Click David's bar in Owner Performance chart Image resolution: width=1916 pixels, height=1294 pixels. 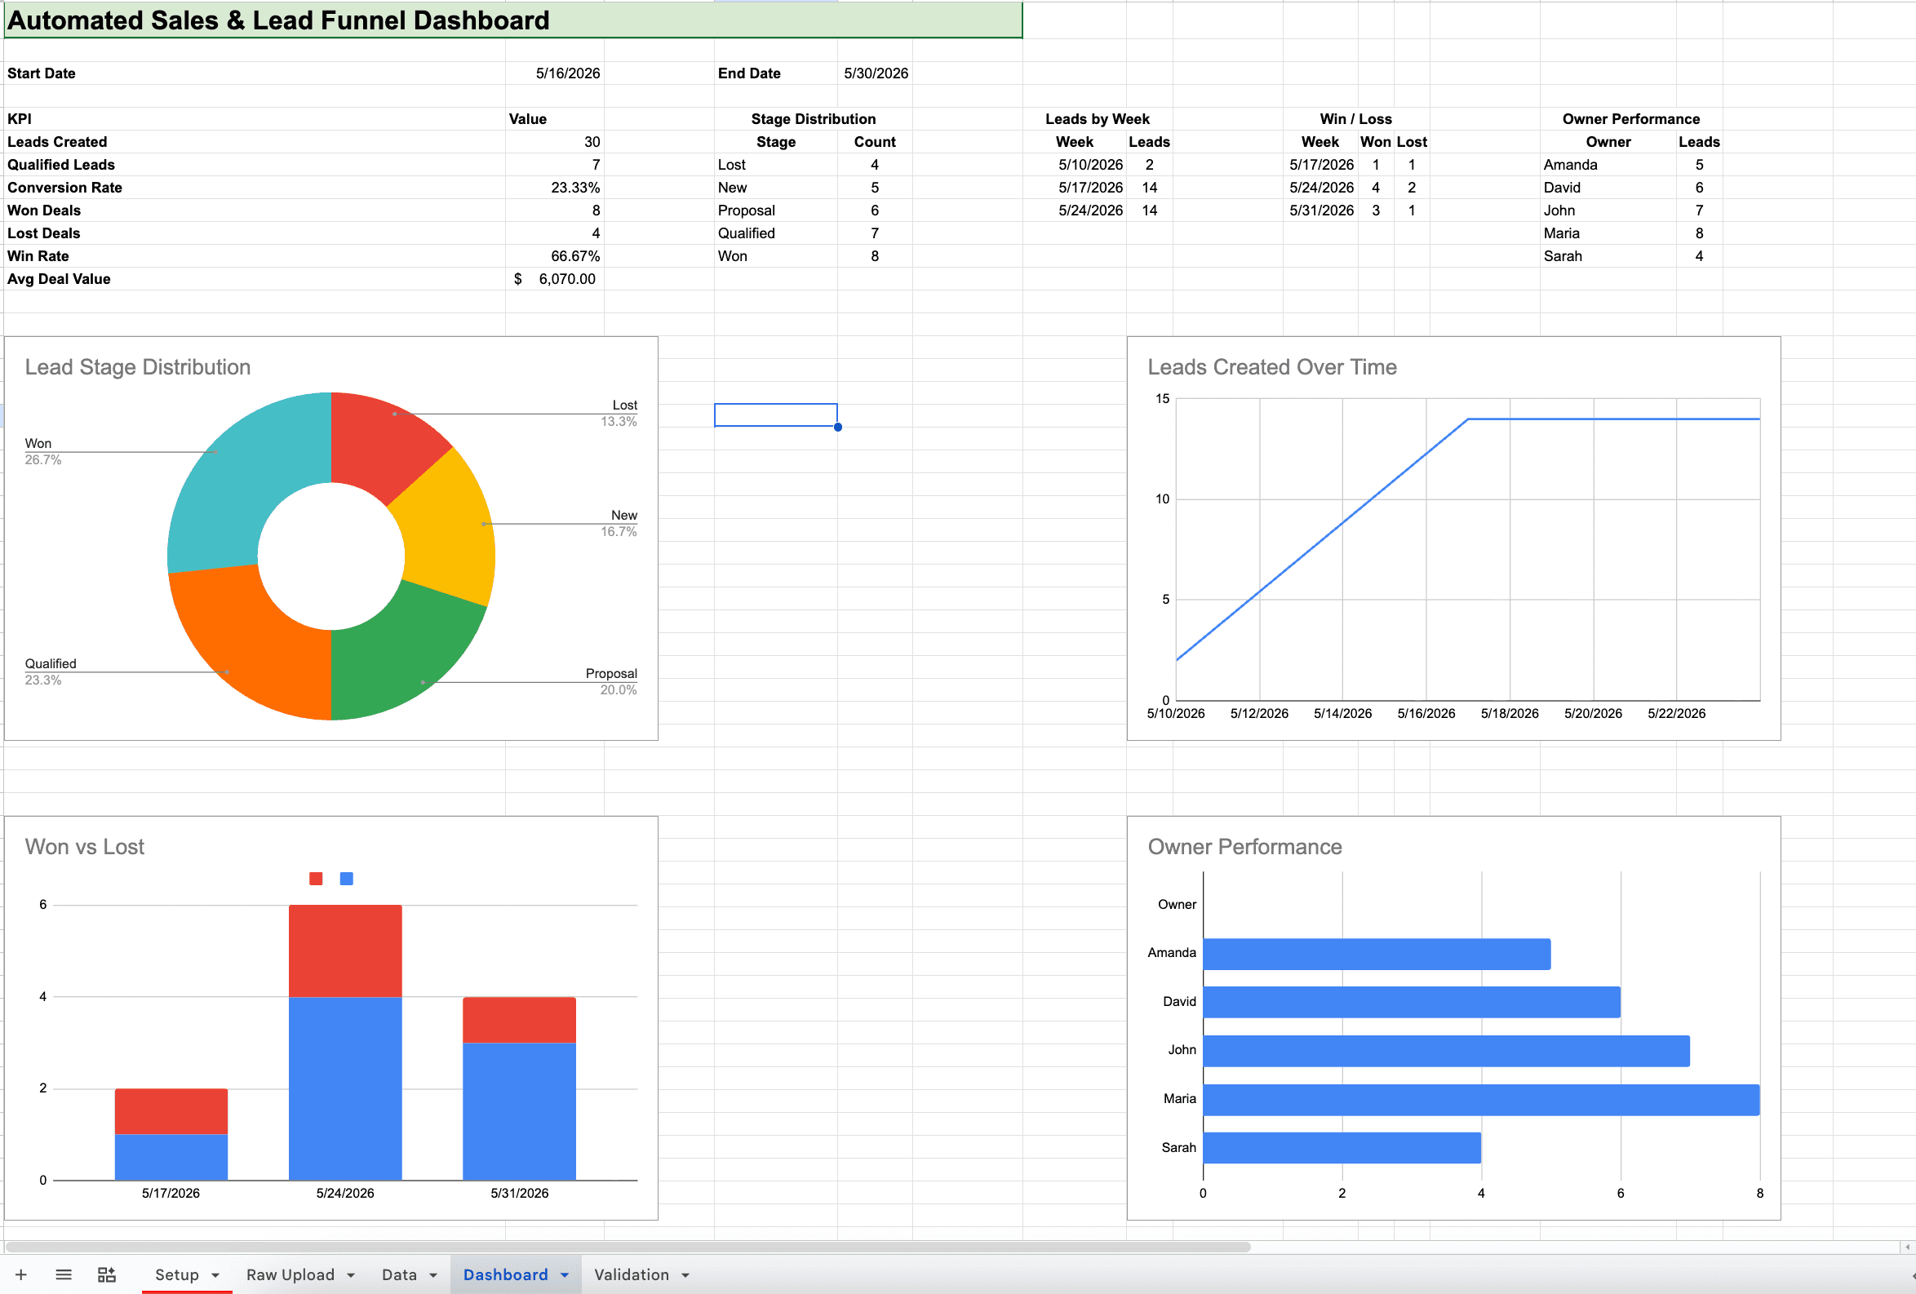[1412, 1002]
